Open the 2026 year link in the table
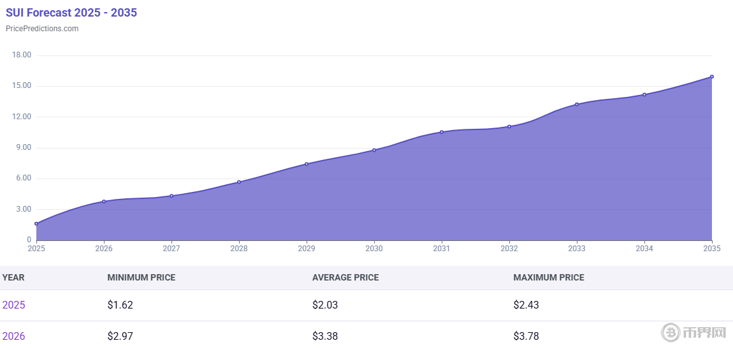This screenshot has width=733, height=350. pyautogui.click(x=13, y=336)
